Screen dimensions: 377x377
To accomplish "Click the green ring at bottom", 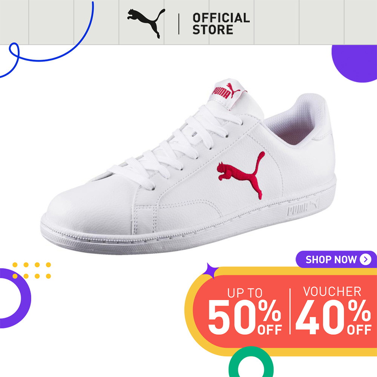I will click(x=251, y=362).
